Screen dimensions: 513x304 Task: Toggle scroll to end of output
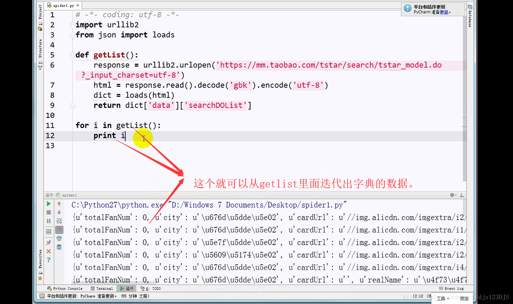59,230
